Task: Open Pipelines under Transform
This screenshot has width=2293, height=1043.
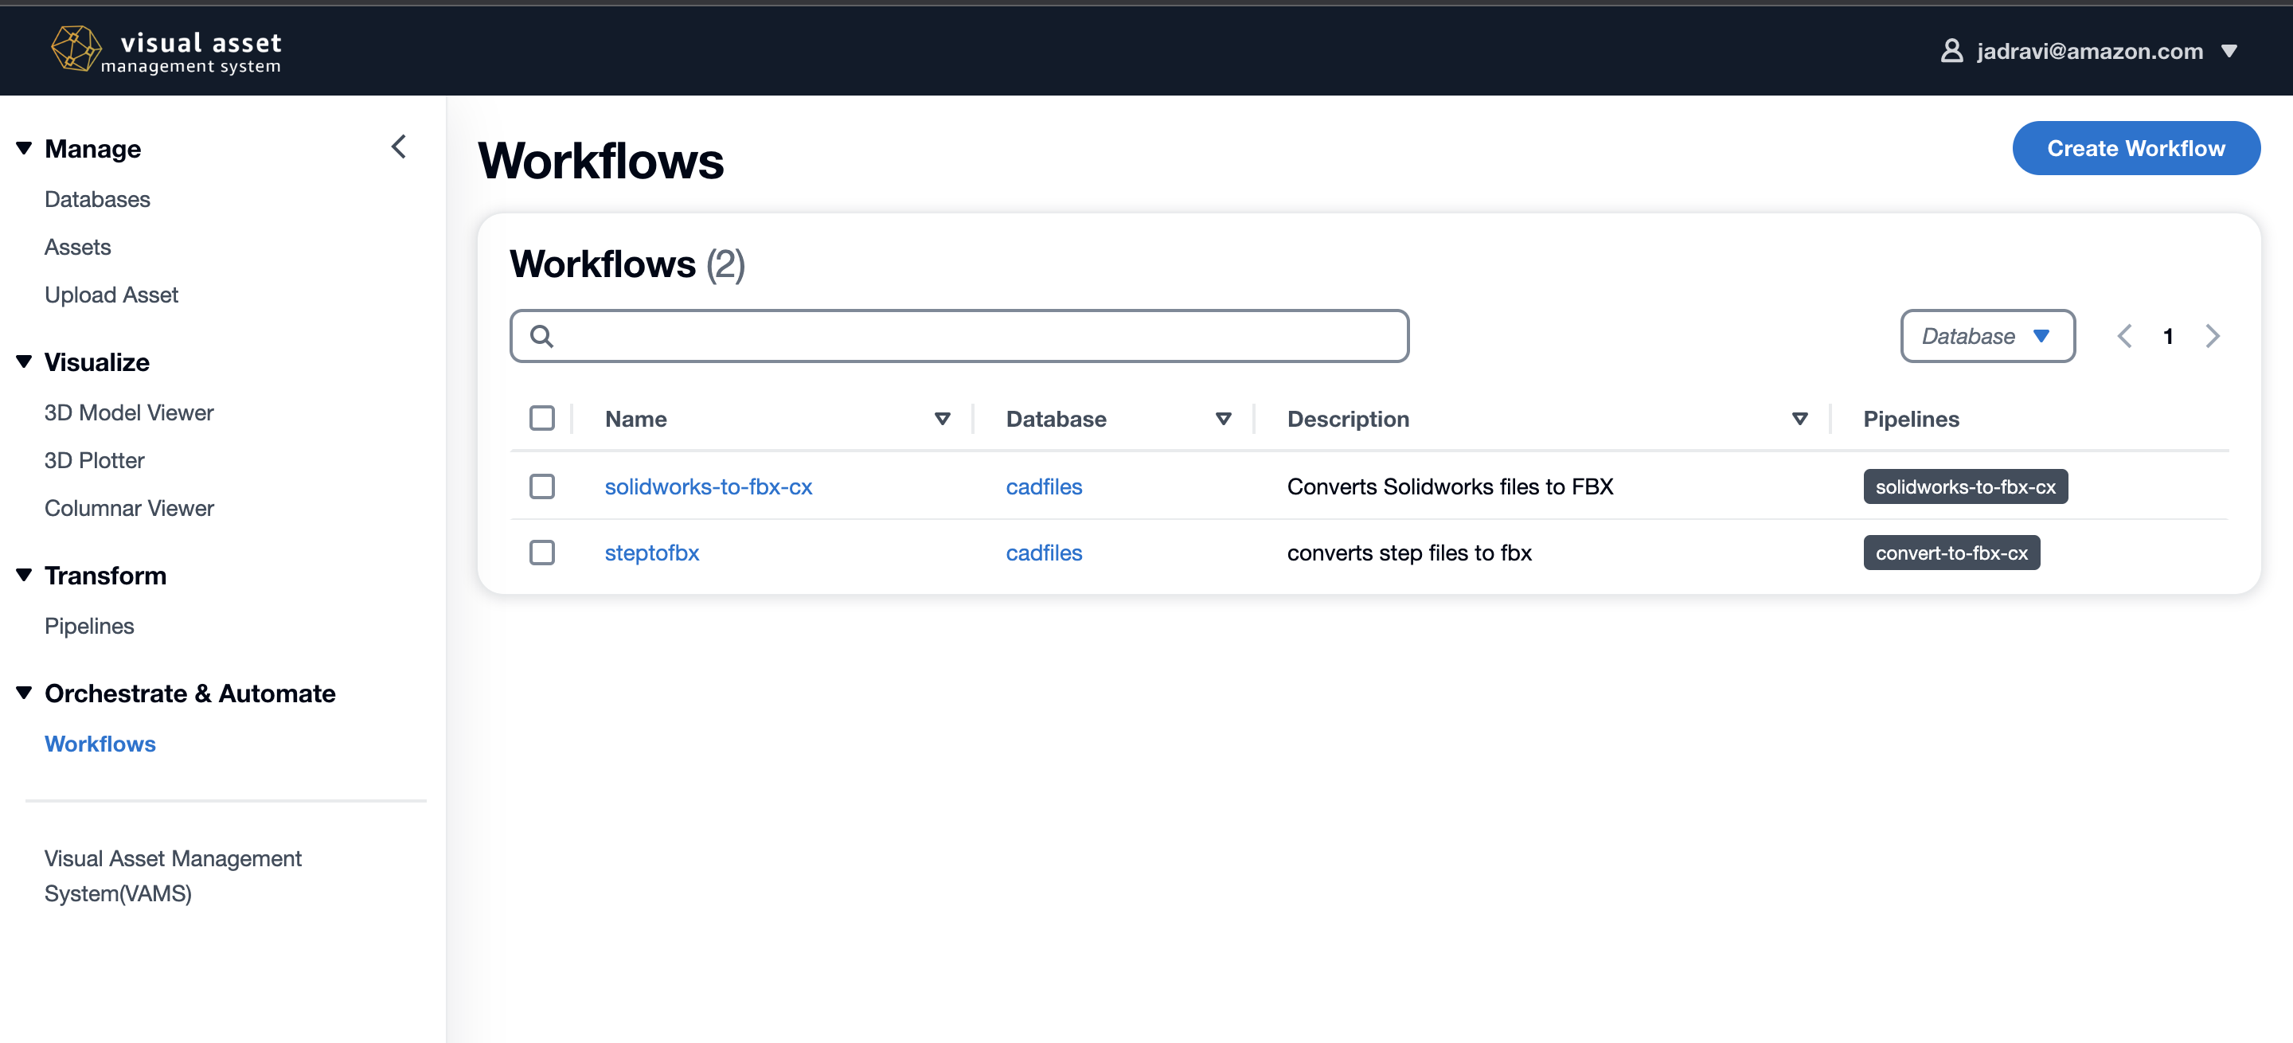Action: click(x=88, y=626)
